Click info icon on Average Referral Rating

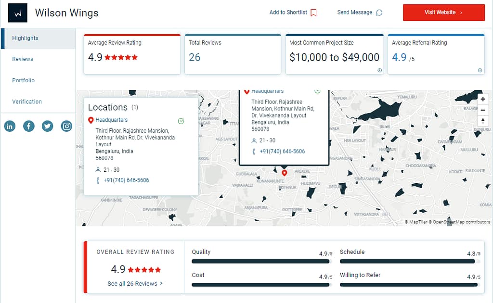[480, 70]
